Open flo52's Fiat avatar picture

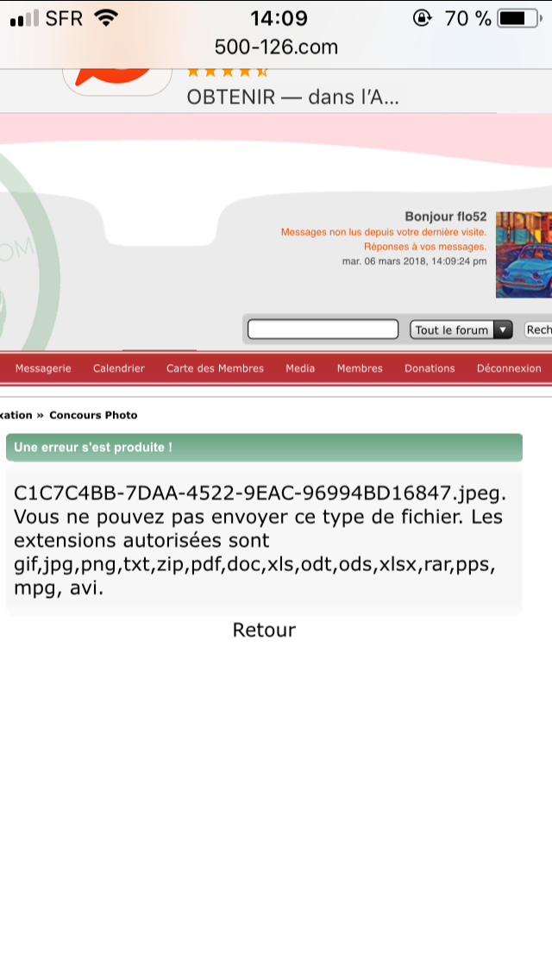point(524,254)
